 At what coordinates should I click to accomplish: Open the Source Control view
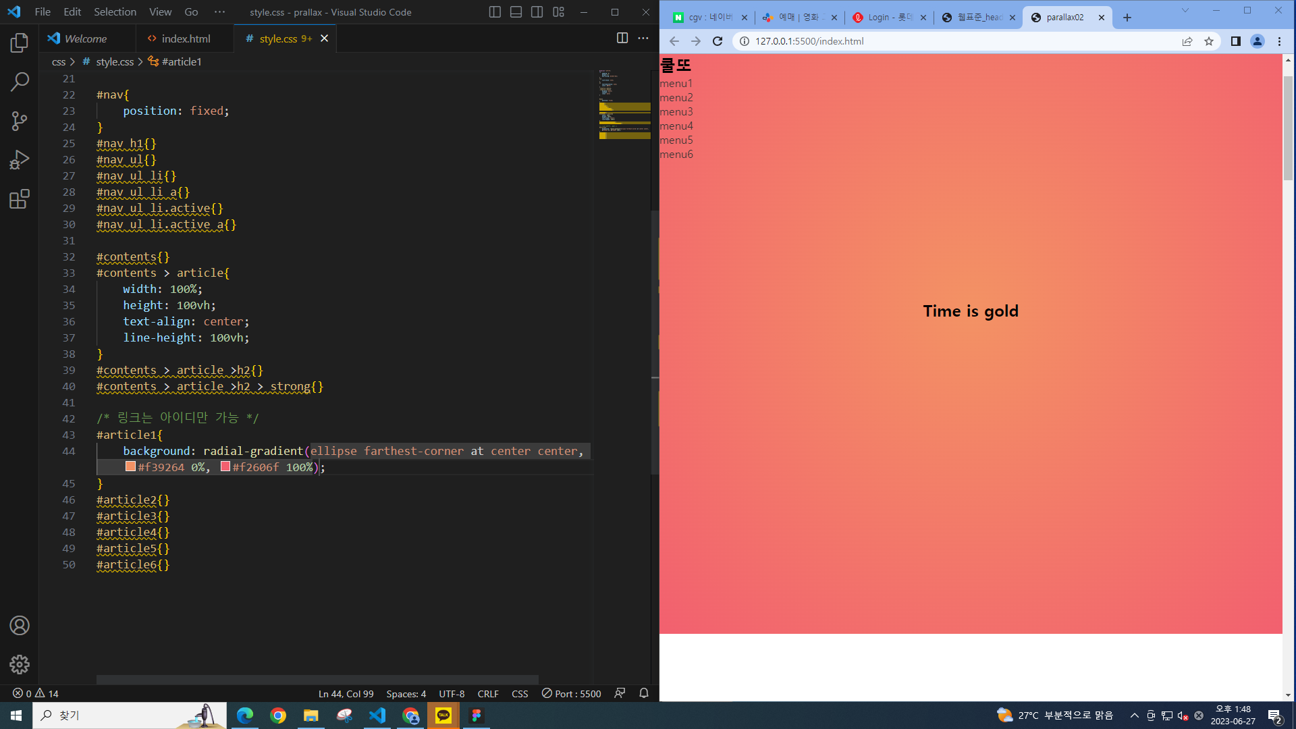20,121
